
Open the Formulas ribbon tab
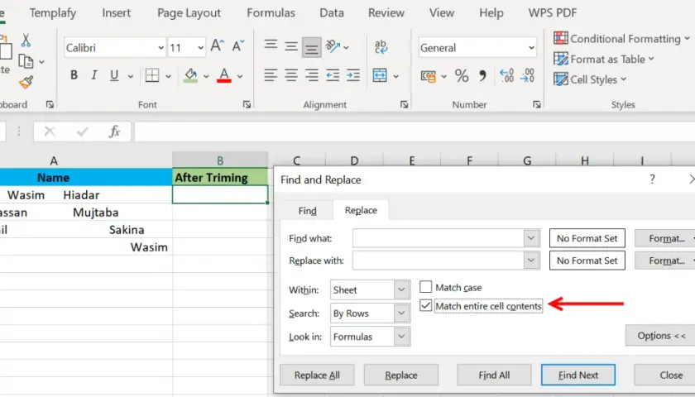coord(271,13)
